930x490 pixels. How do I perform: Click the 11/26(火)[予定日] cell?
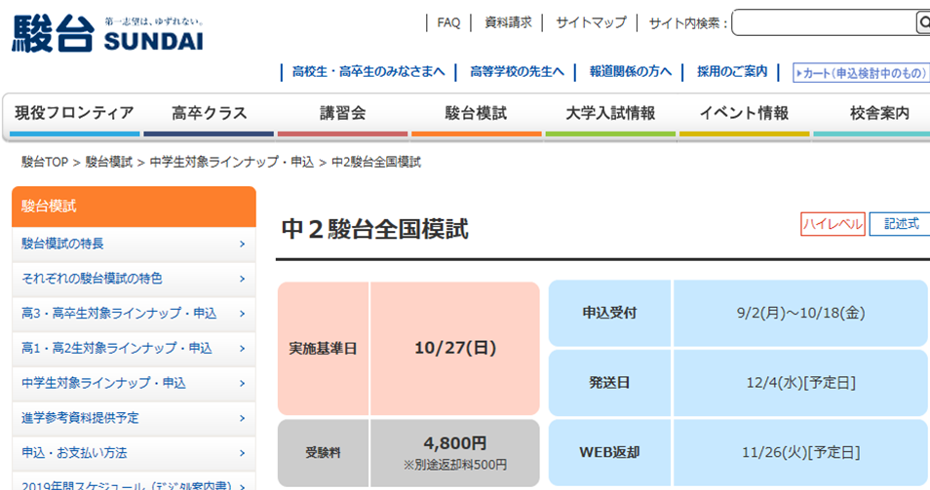tap(800, 453)
